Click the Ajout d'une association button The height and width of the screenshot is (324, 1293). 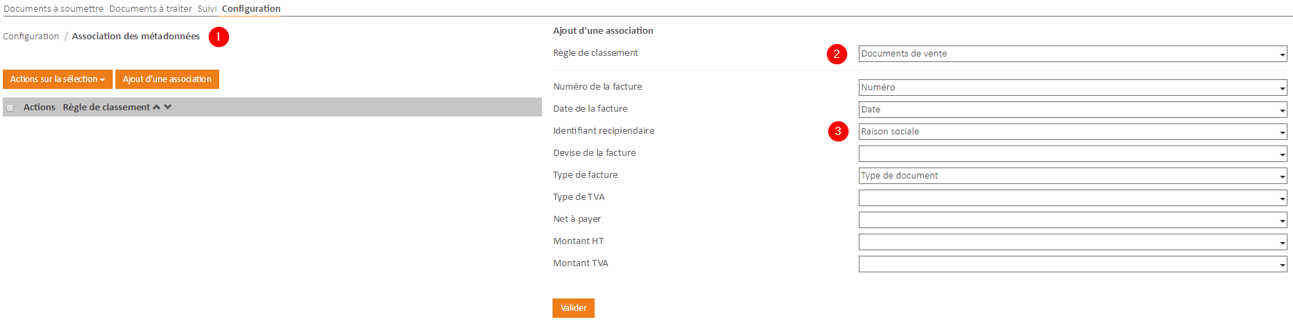coord(167,79)
